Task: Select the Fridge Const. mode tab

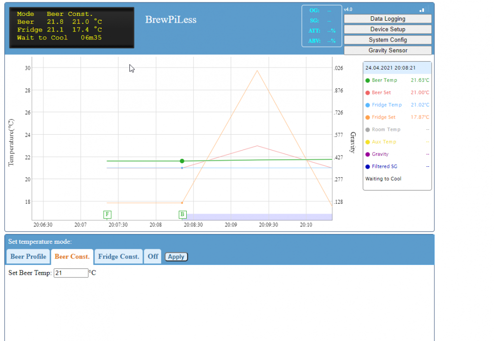Action: 118,257
